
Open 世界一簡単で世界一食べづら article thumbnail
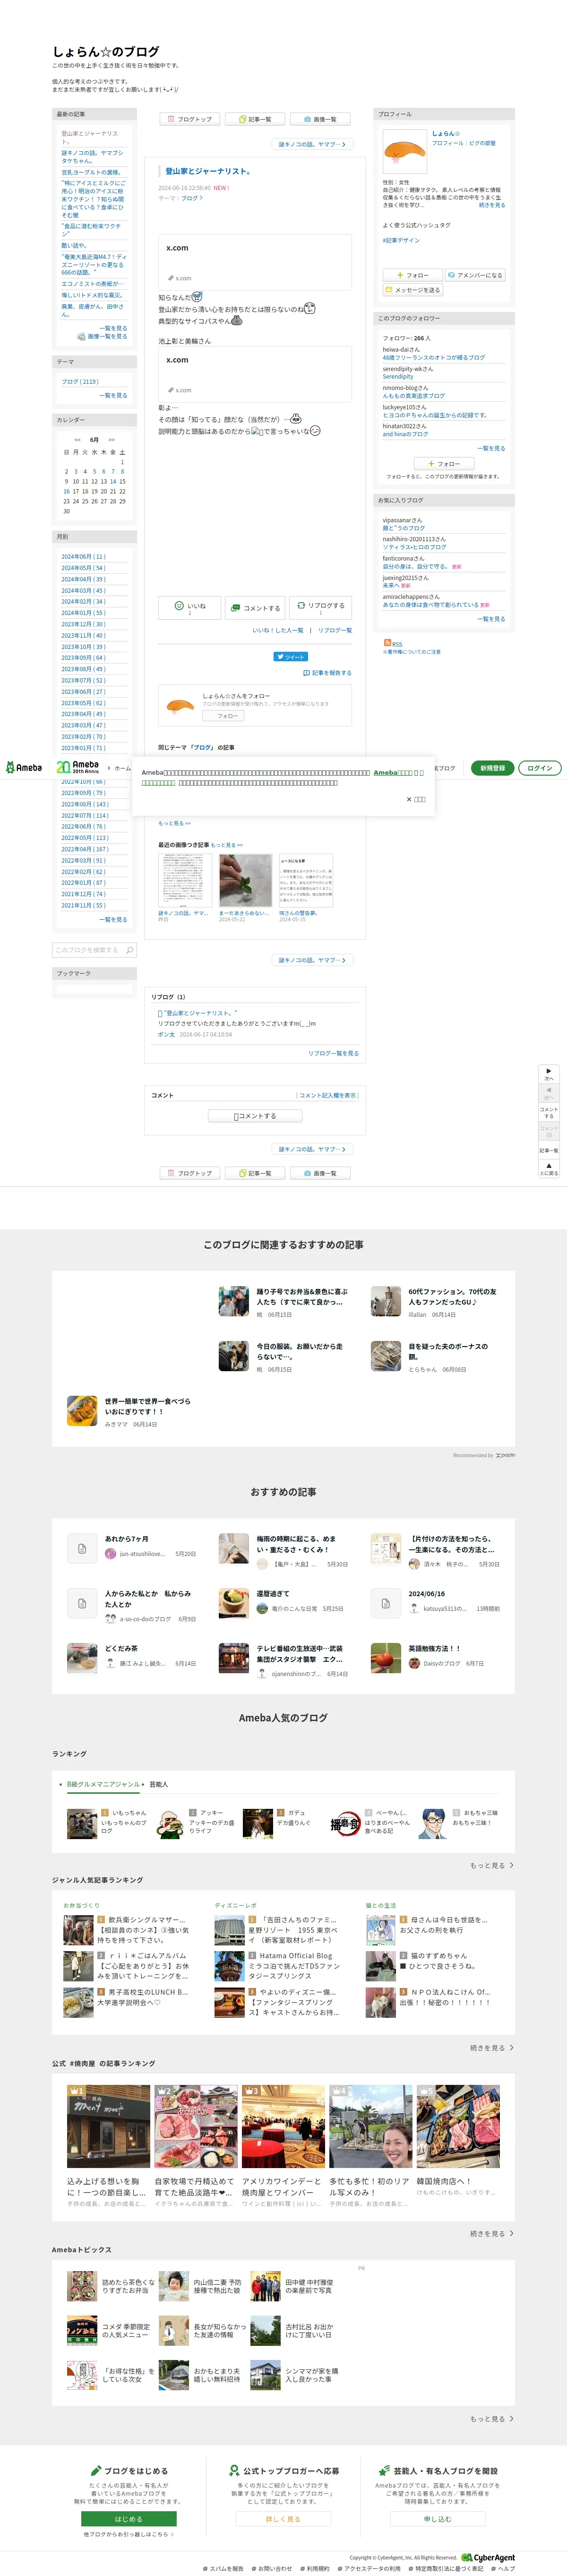pyautogui.click(x=82, y=1410)
